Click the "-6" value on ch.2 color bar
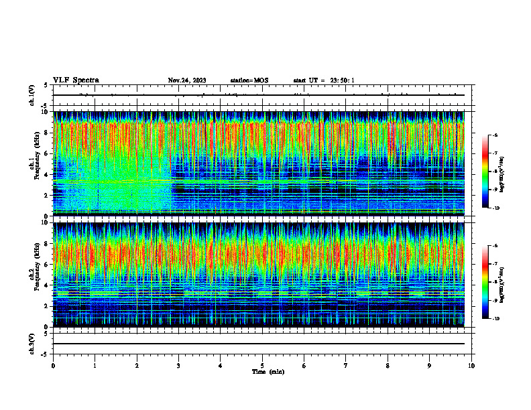 click(495, 246)
